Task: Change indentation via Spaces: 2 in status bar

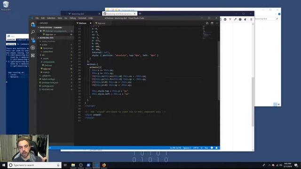Action: point(187,148)
